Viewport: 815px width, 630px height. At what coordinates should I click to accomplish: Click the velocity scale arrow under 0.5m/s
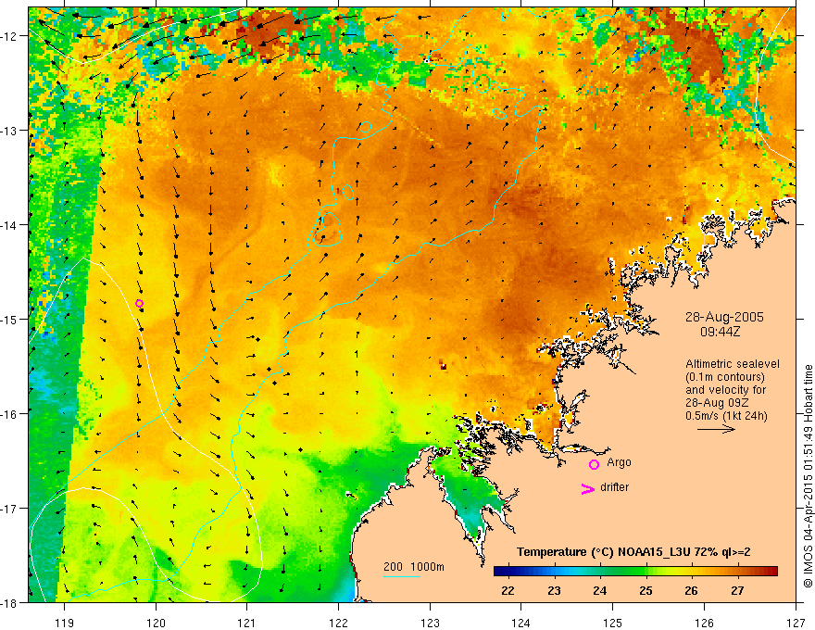[716, 429]
